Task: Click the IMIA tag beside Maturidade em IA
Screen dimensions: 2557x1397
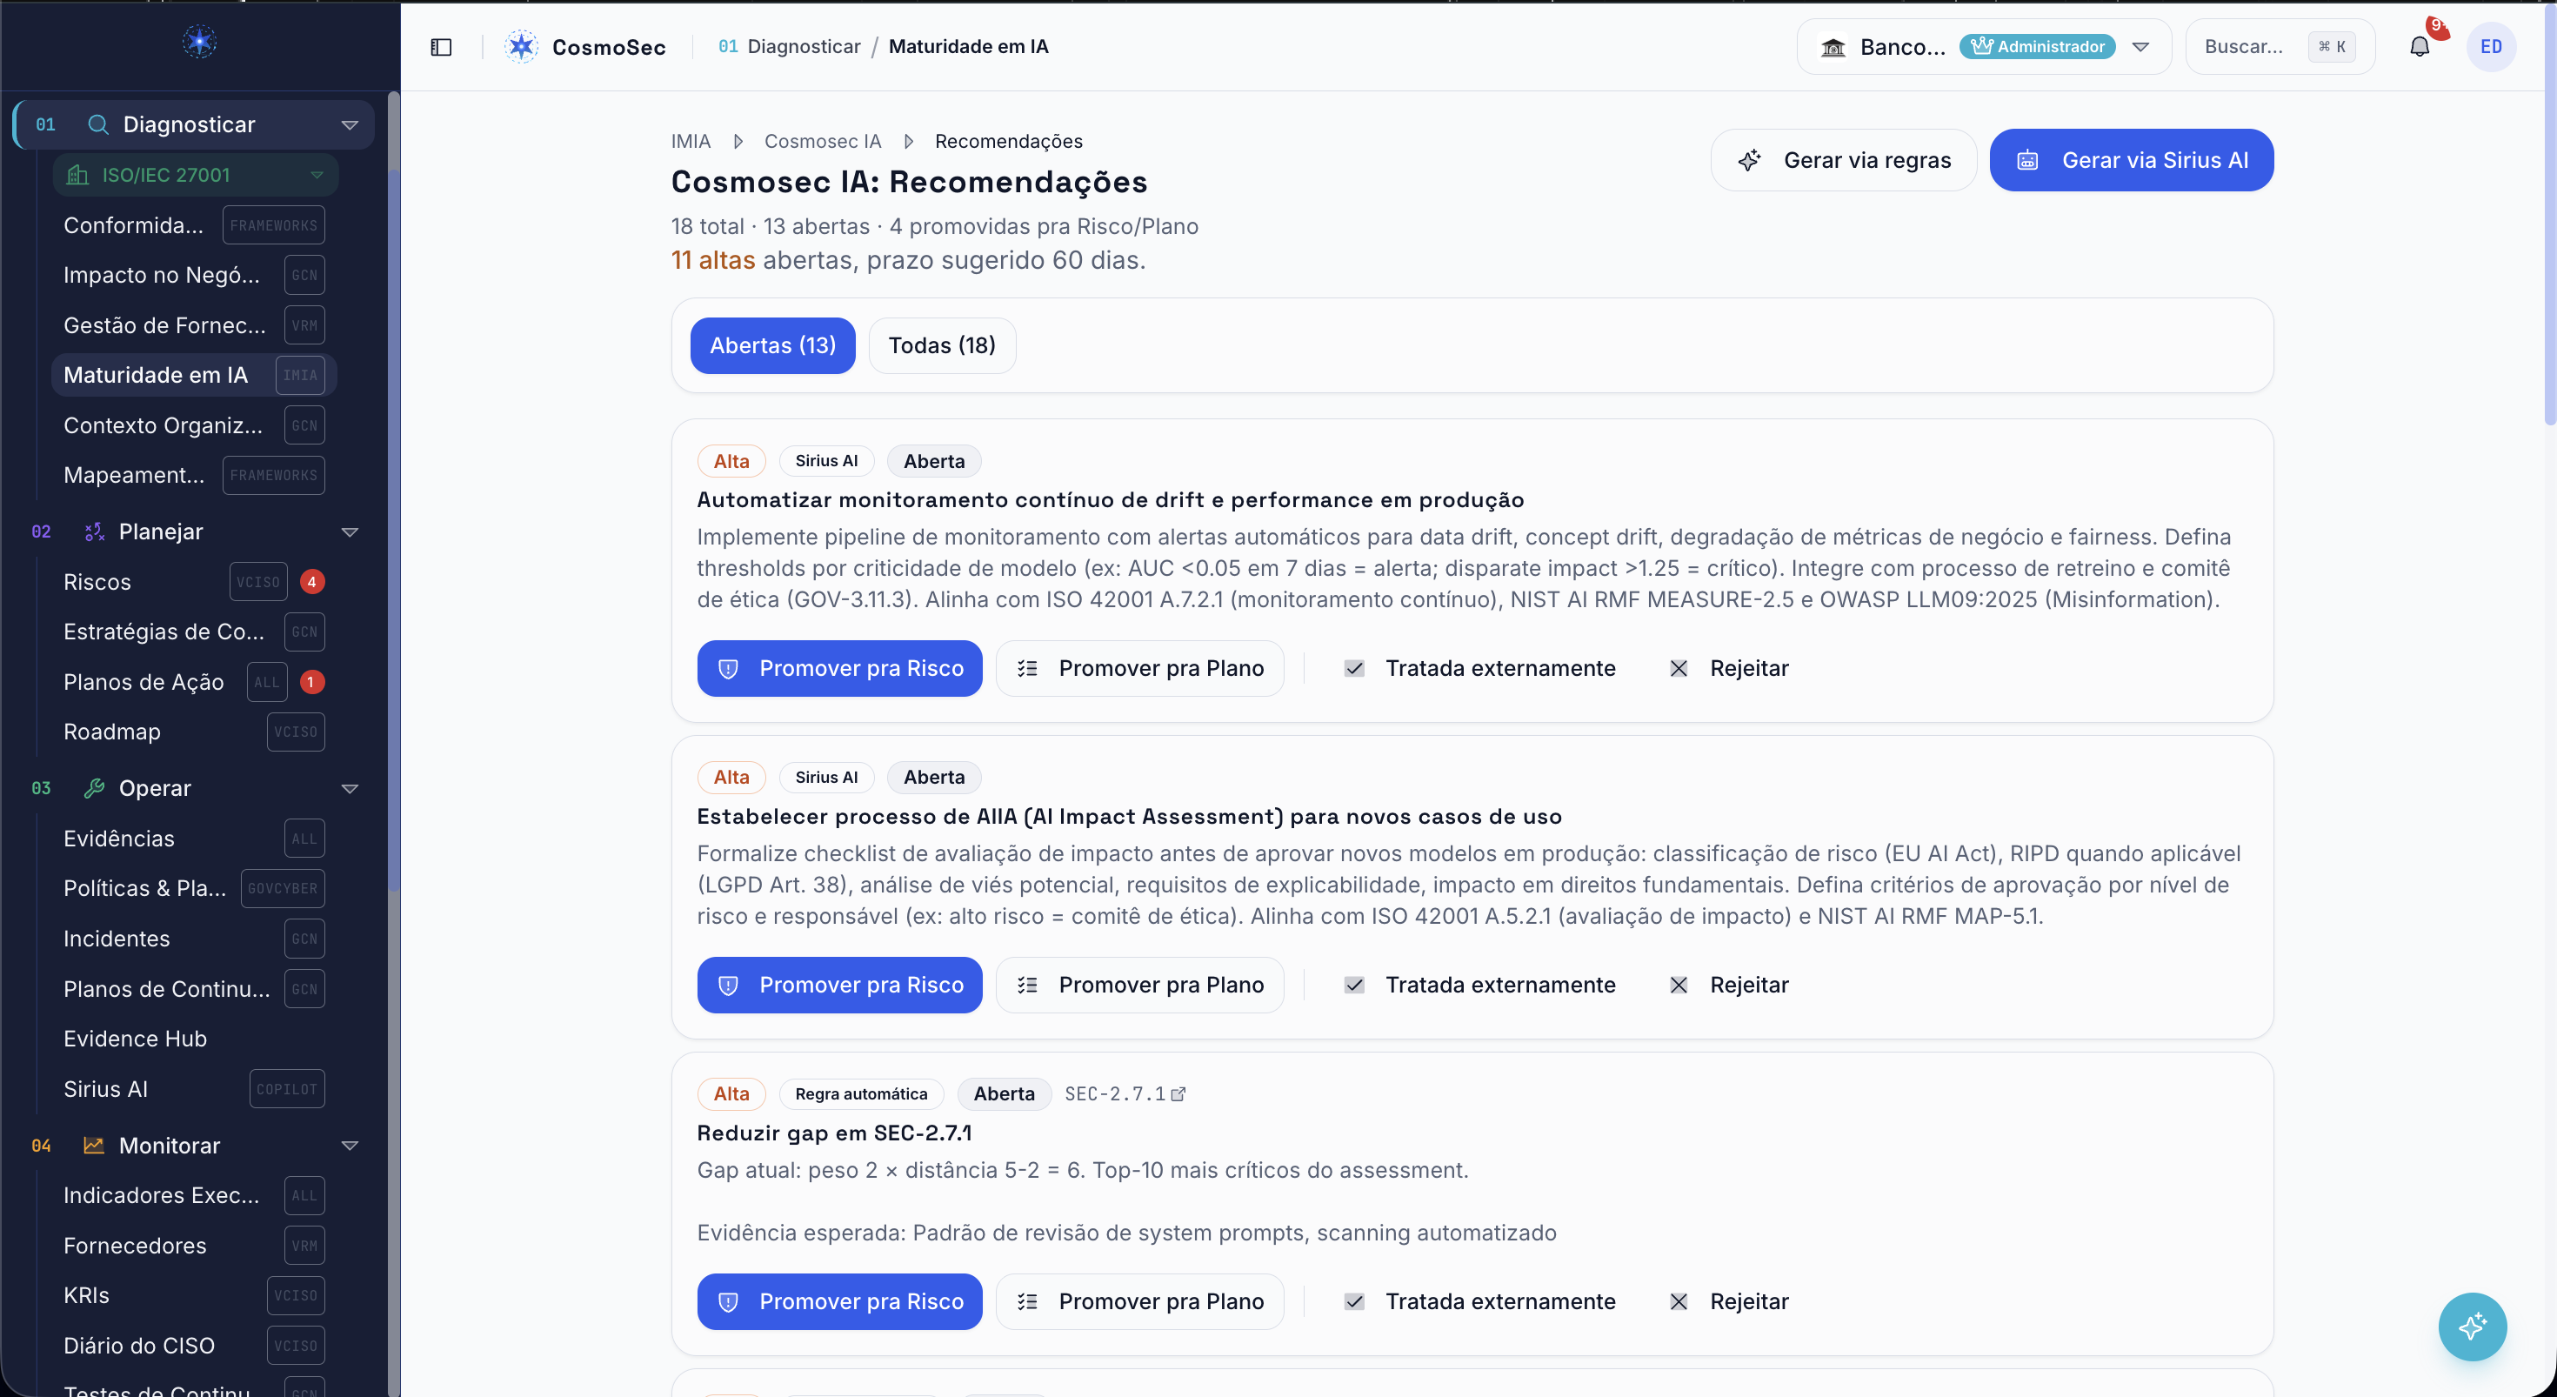Action: pos(300,375)
